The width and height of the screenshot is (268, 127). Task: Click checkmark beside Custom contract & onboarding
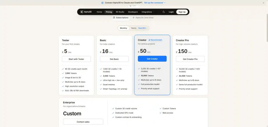click(x=113, y=117)
